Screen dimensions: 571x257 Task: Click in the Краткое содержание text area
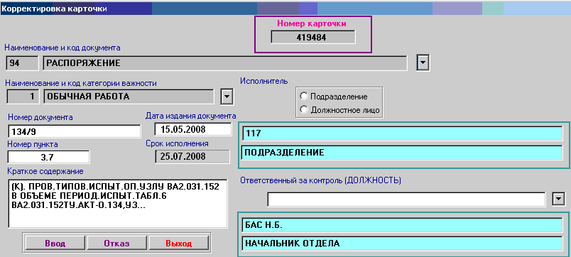[117, 203]
